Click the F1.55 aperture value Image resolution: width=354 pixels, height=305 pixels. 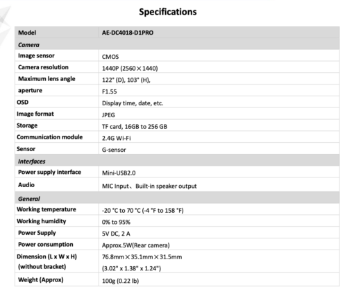(x=110, y=91)
